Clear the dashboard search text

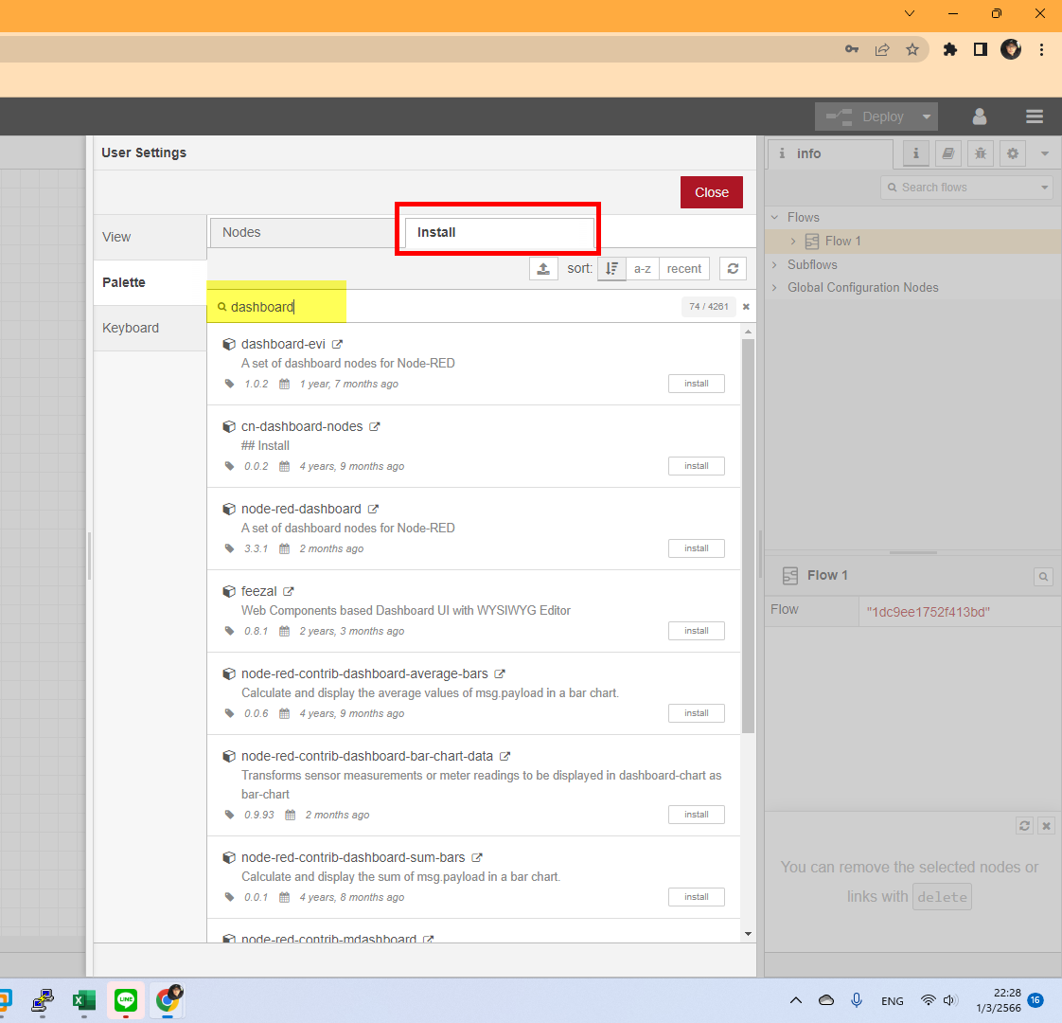(746, 306)
